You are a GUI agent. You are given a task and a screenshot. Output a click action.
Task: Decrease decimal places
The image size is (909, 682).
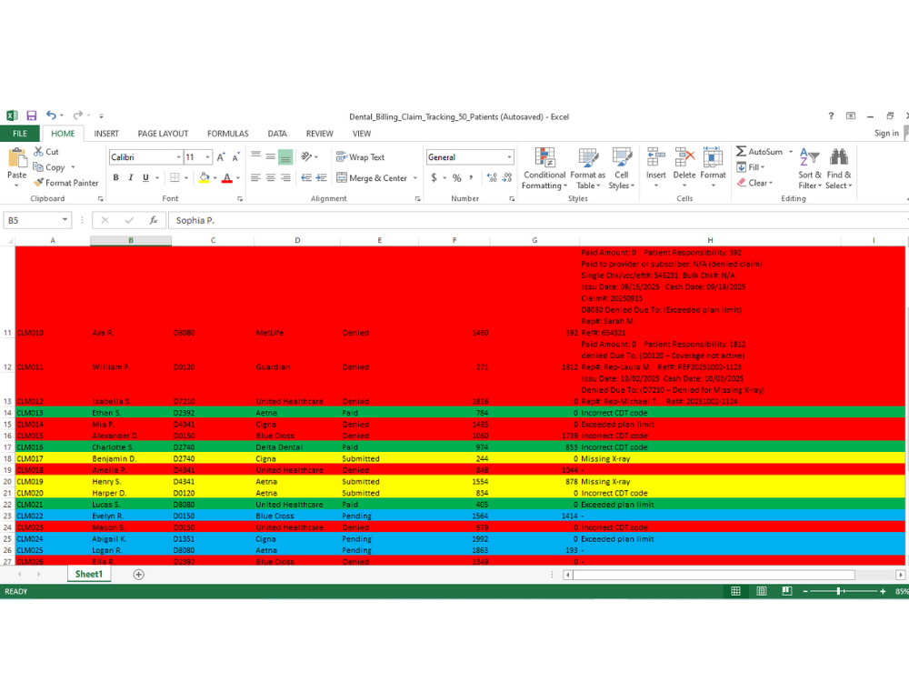(x=507, y=177)
